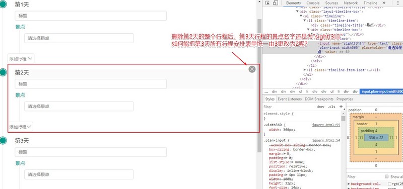Expand the list-style property triangle

[293, 162]
